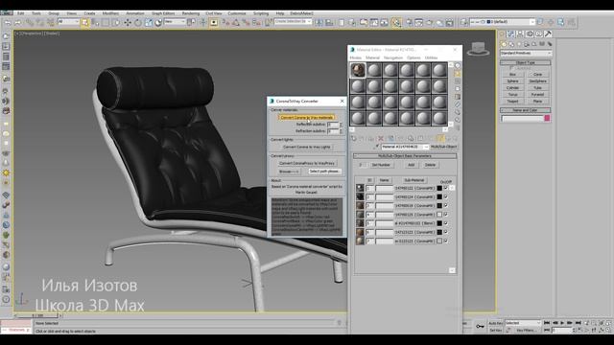
Task: Open the material name dropdown in Material Editor
Action: [405, 147]
